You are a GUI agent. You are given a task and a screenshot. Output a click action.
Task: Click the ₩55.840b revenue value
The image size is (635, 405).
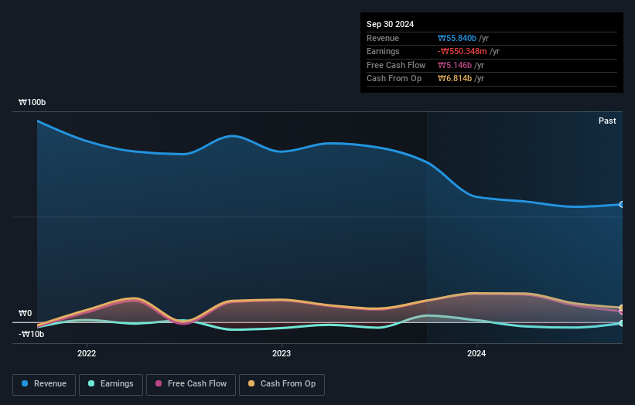point(457,38)
